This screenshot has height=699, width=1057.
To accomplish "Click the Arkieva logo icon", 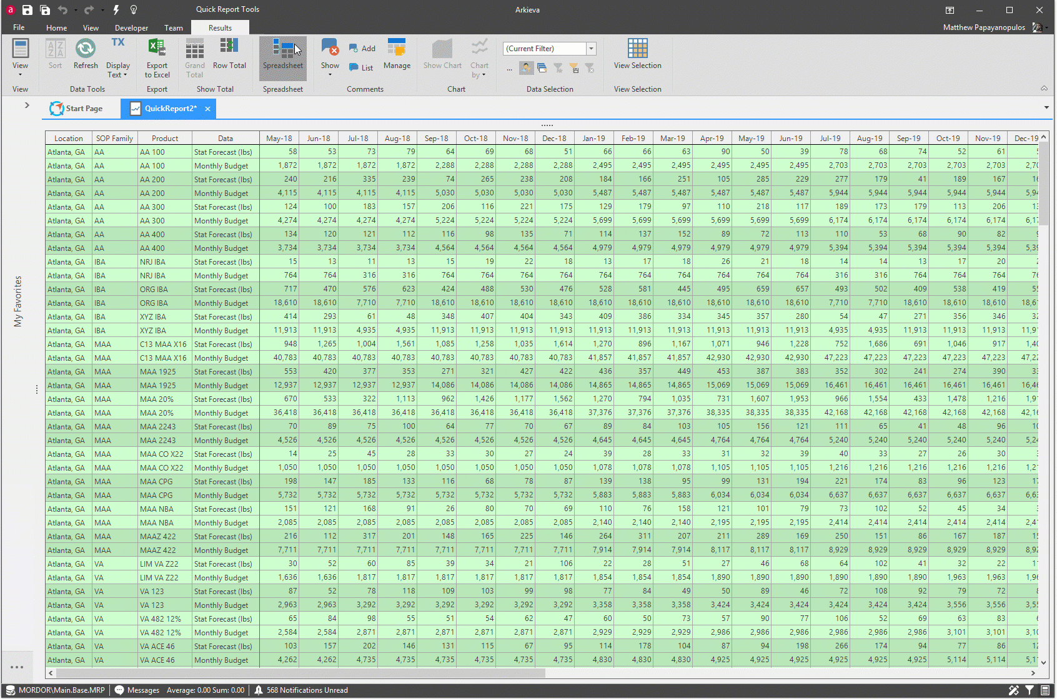I will [10, 10].
